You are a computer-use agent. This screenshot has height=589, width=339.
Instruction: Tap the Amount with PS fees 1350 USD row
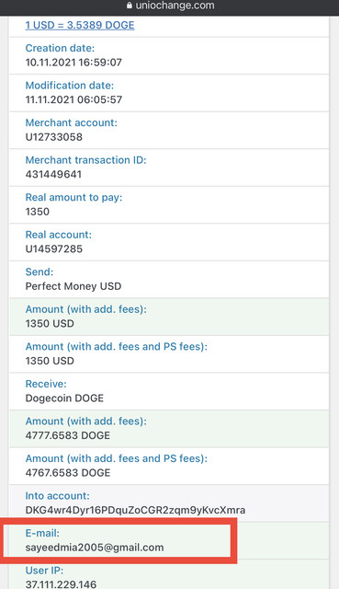tap(169, 353)
